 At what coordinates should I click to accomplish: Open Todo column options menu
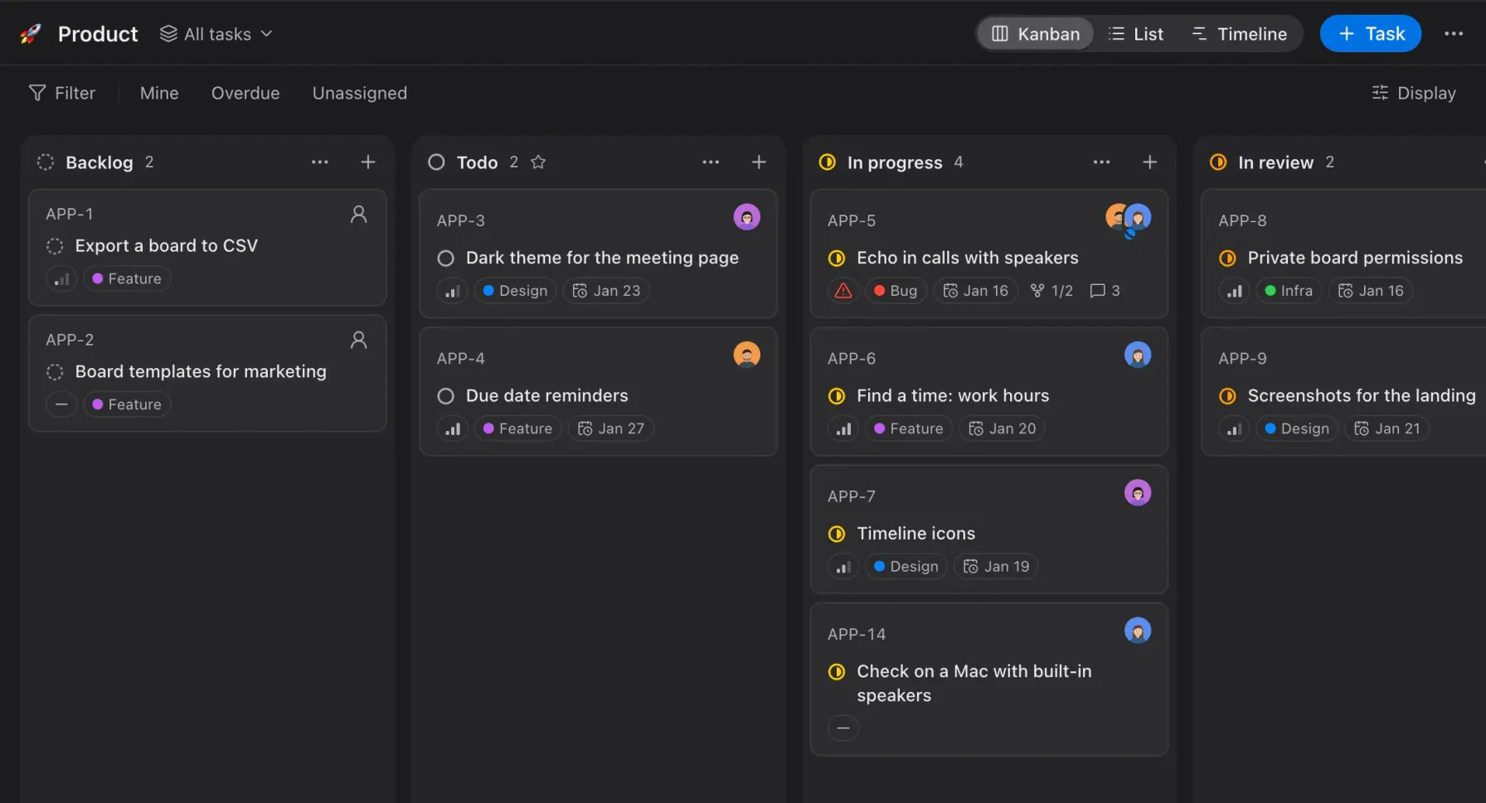(711, 162)
